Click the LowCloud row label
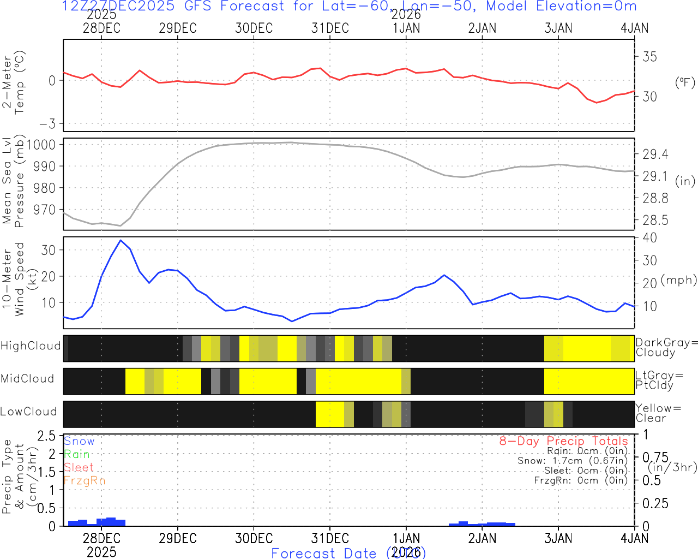Viewport: 698px width, 559px height. click(28, 412)
